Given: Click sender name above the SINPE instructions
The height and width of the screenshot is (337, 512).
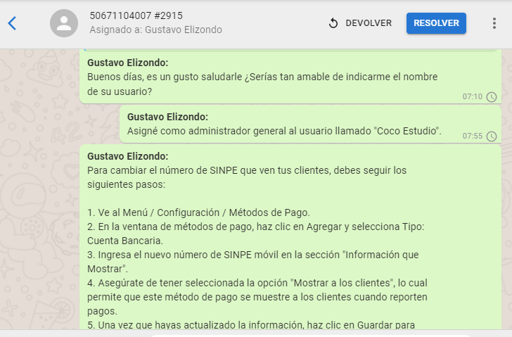Looking at the screenshot, I should [127, 156].
